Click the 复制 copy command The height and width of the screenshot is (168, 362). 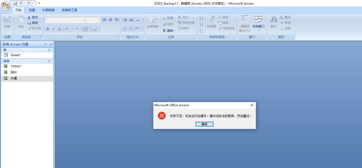33,23
